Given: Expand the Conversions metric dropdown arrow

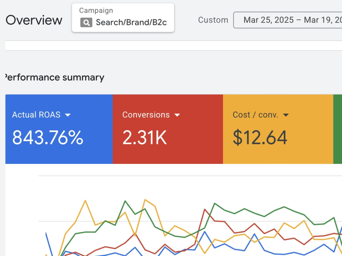Looking at the screenshot, I should tap(177, 115).
